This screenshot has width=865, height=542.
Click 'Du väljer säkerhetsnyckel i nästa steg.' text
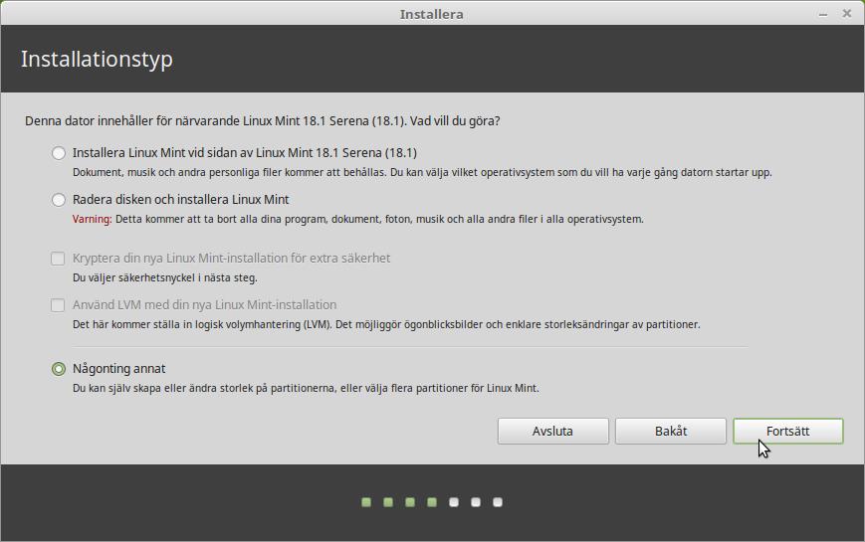[165, 277]
